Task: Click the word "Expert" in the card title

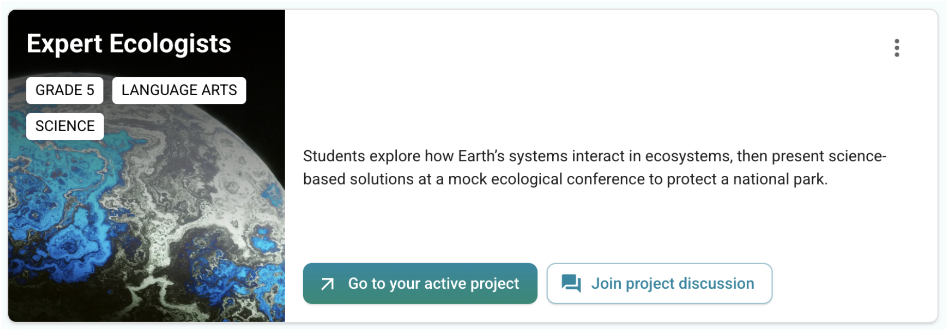Action: [x=64, y=44]
